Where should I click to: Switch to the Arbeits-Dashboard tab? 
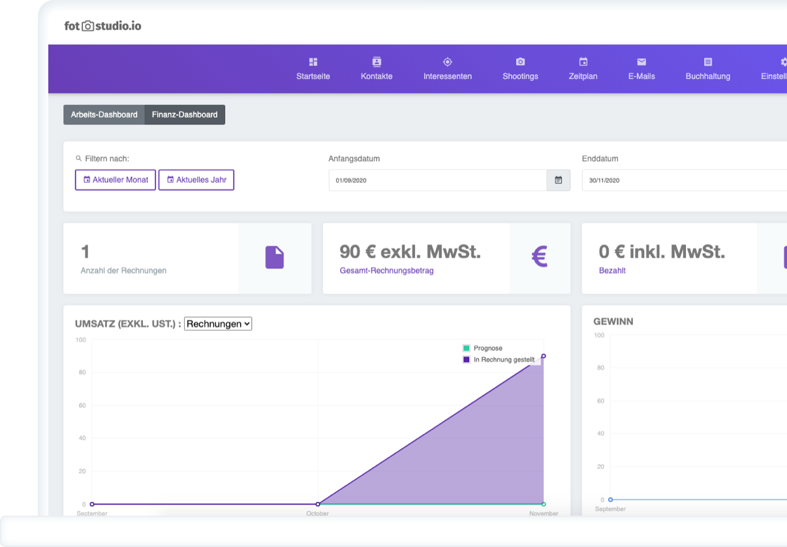coord(104,115)
